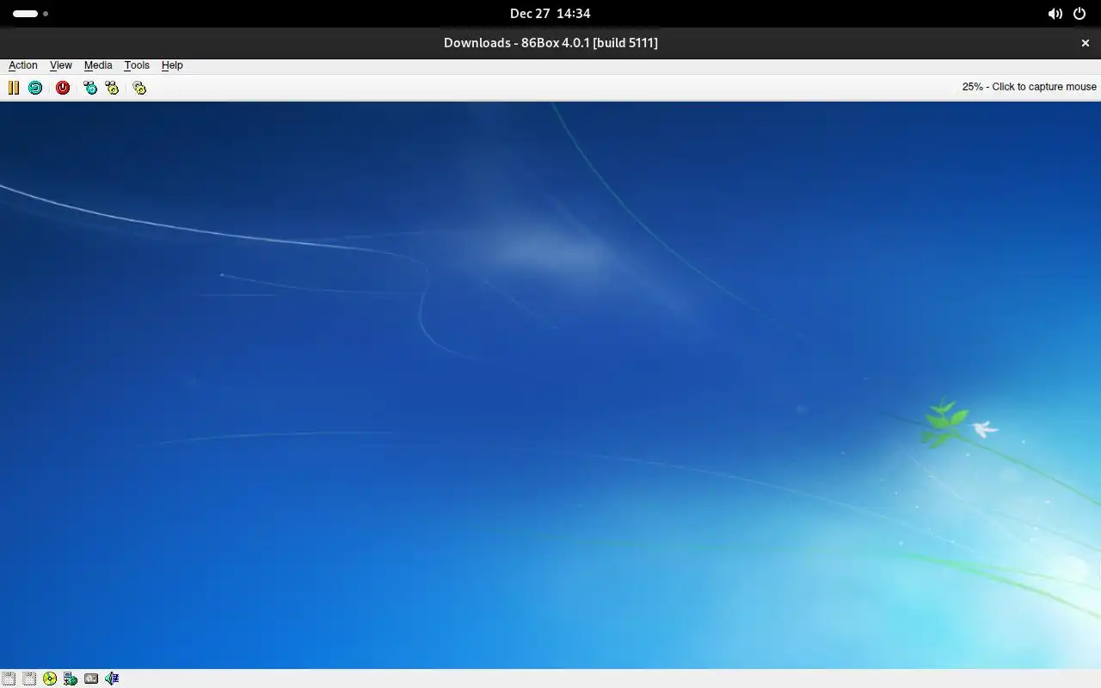
Task: Open the View menu
Action: [61, 65]
